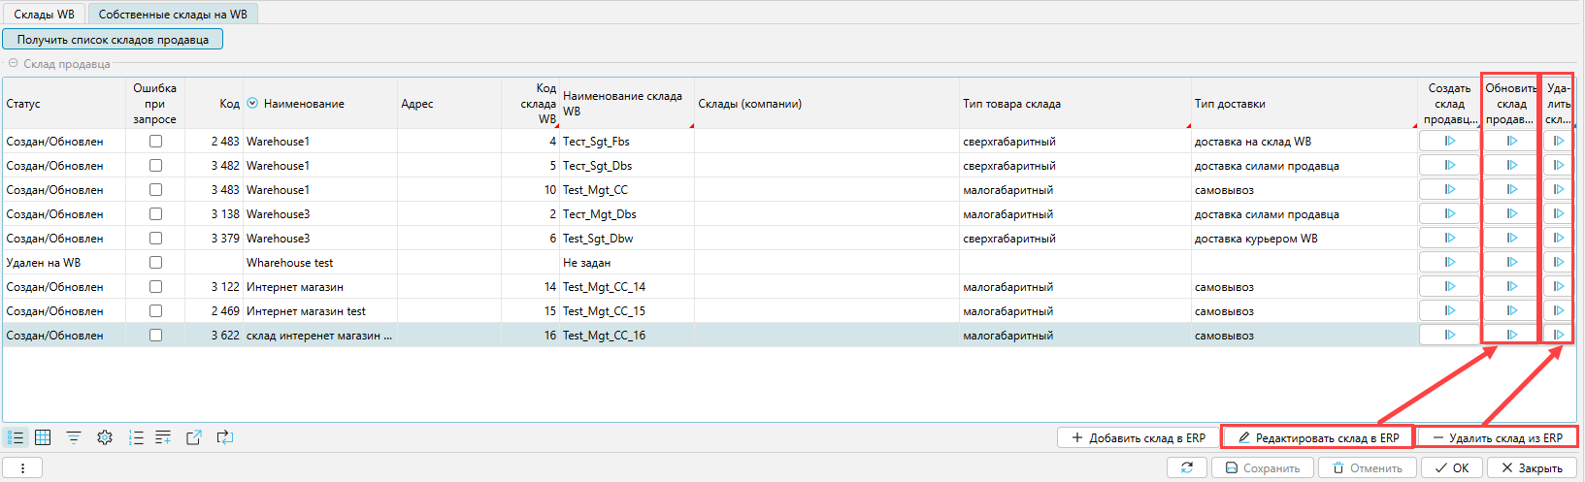Click Добавить склад в ERP button
Viewport: 1585px width, 482px height.
[x=1138, y=438]
